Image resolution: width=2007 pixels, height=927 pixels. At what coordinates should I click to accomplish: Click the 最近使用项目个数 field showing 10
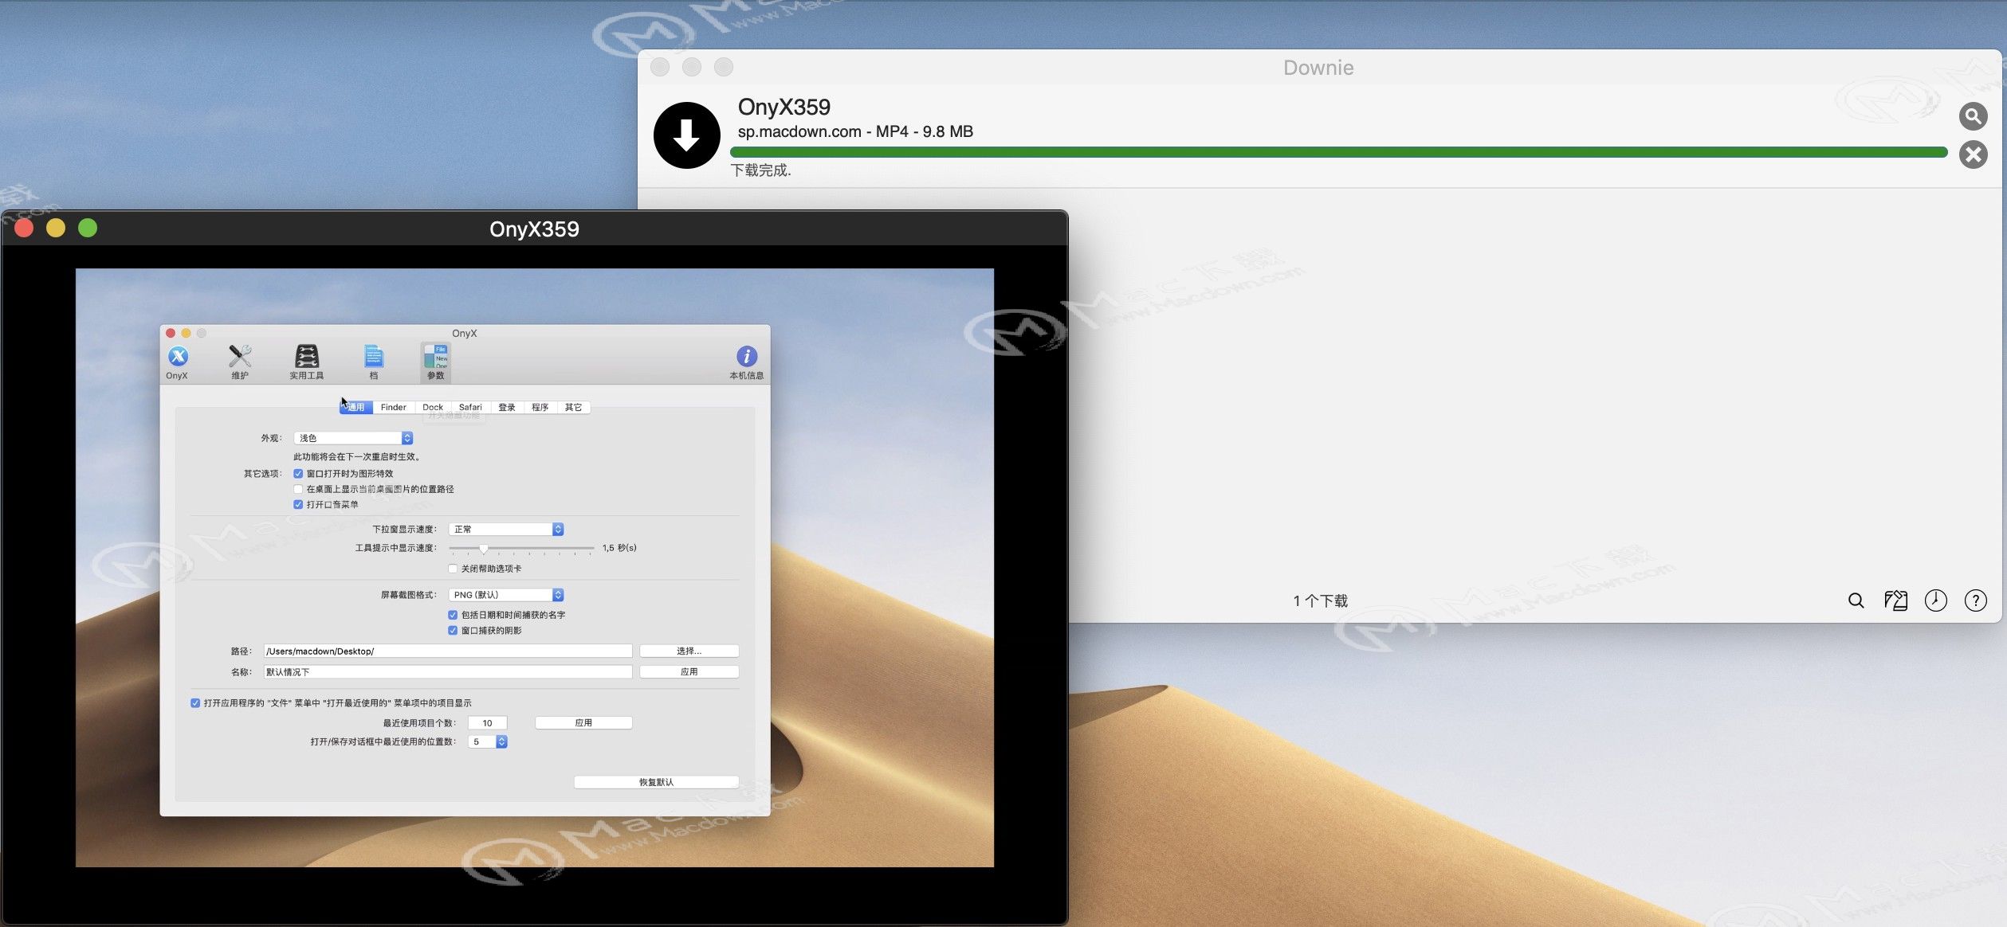pyautogui.click(x=487, y=722)
